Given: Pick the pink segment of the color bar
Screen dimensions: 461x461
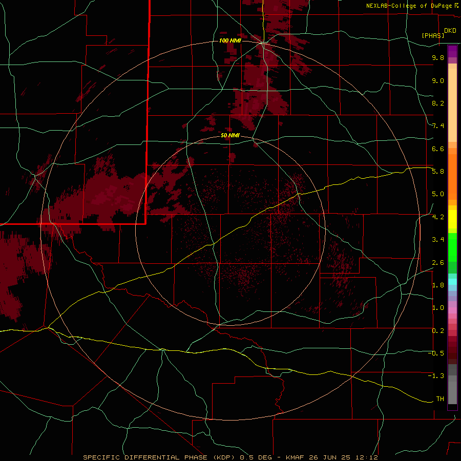Looking at the screenshot, I should [452, 310].
